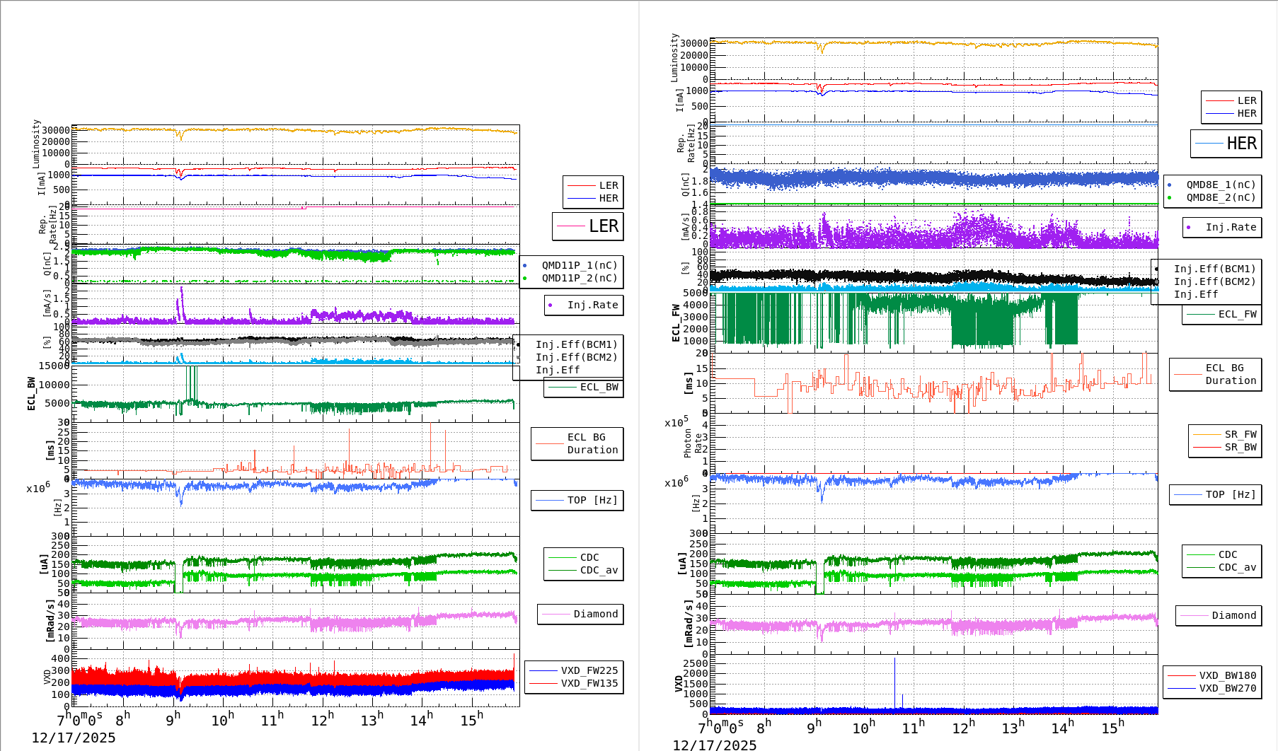Screen dimensions: 1278x751
Task: Click the large LER legend label
Action: [603, 226]
